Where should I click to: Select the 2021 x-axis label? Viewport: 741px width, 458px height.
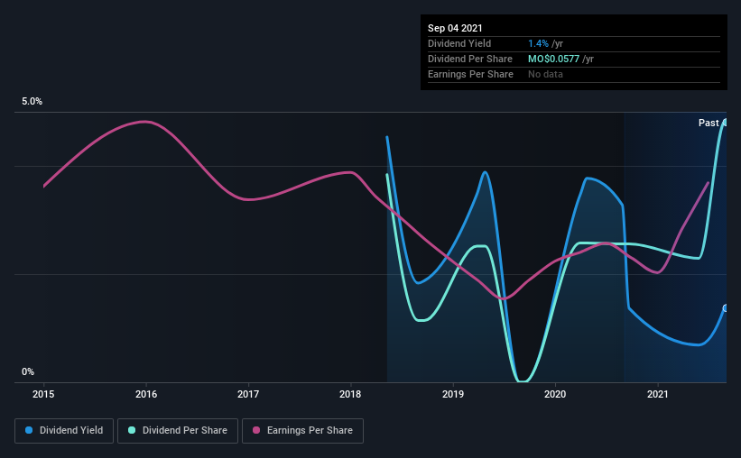point(657,394)
